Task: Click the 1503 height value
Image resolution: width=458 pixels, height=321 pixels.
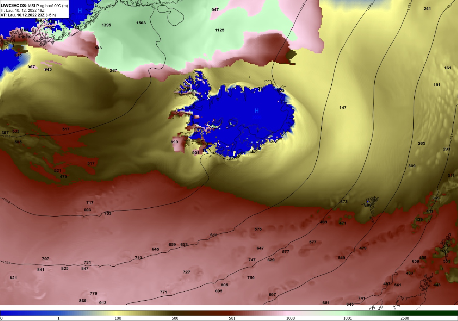Action: [x=141, y=23]
